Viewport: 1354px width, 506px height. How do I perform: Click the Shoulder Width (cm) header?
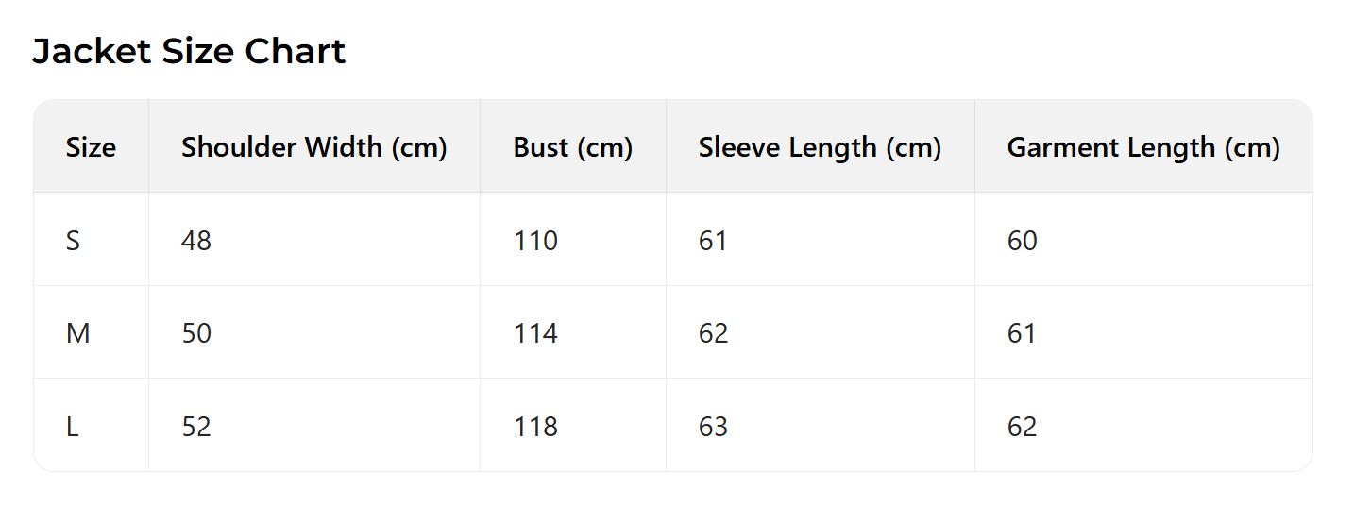pos(313,147)
